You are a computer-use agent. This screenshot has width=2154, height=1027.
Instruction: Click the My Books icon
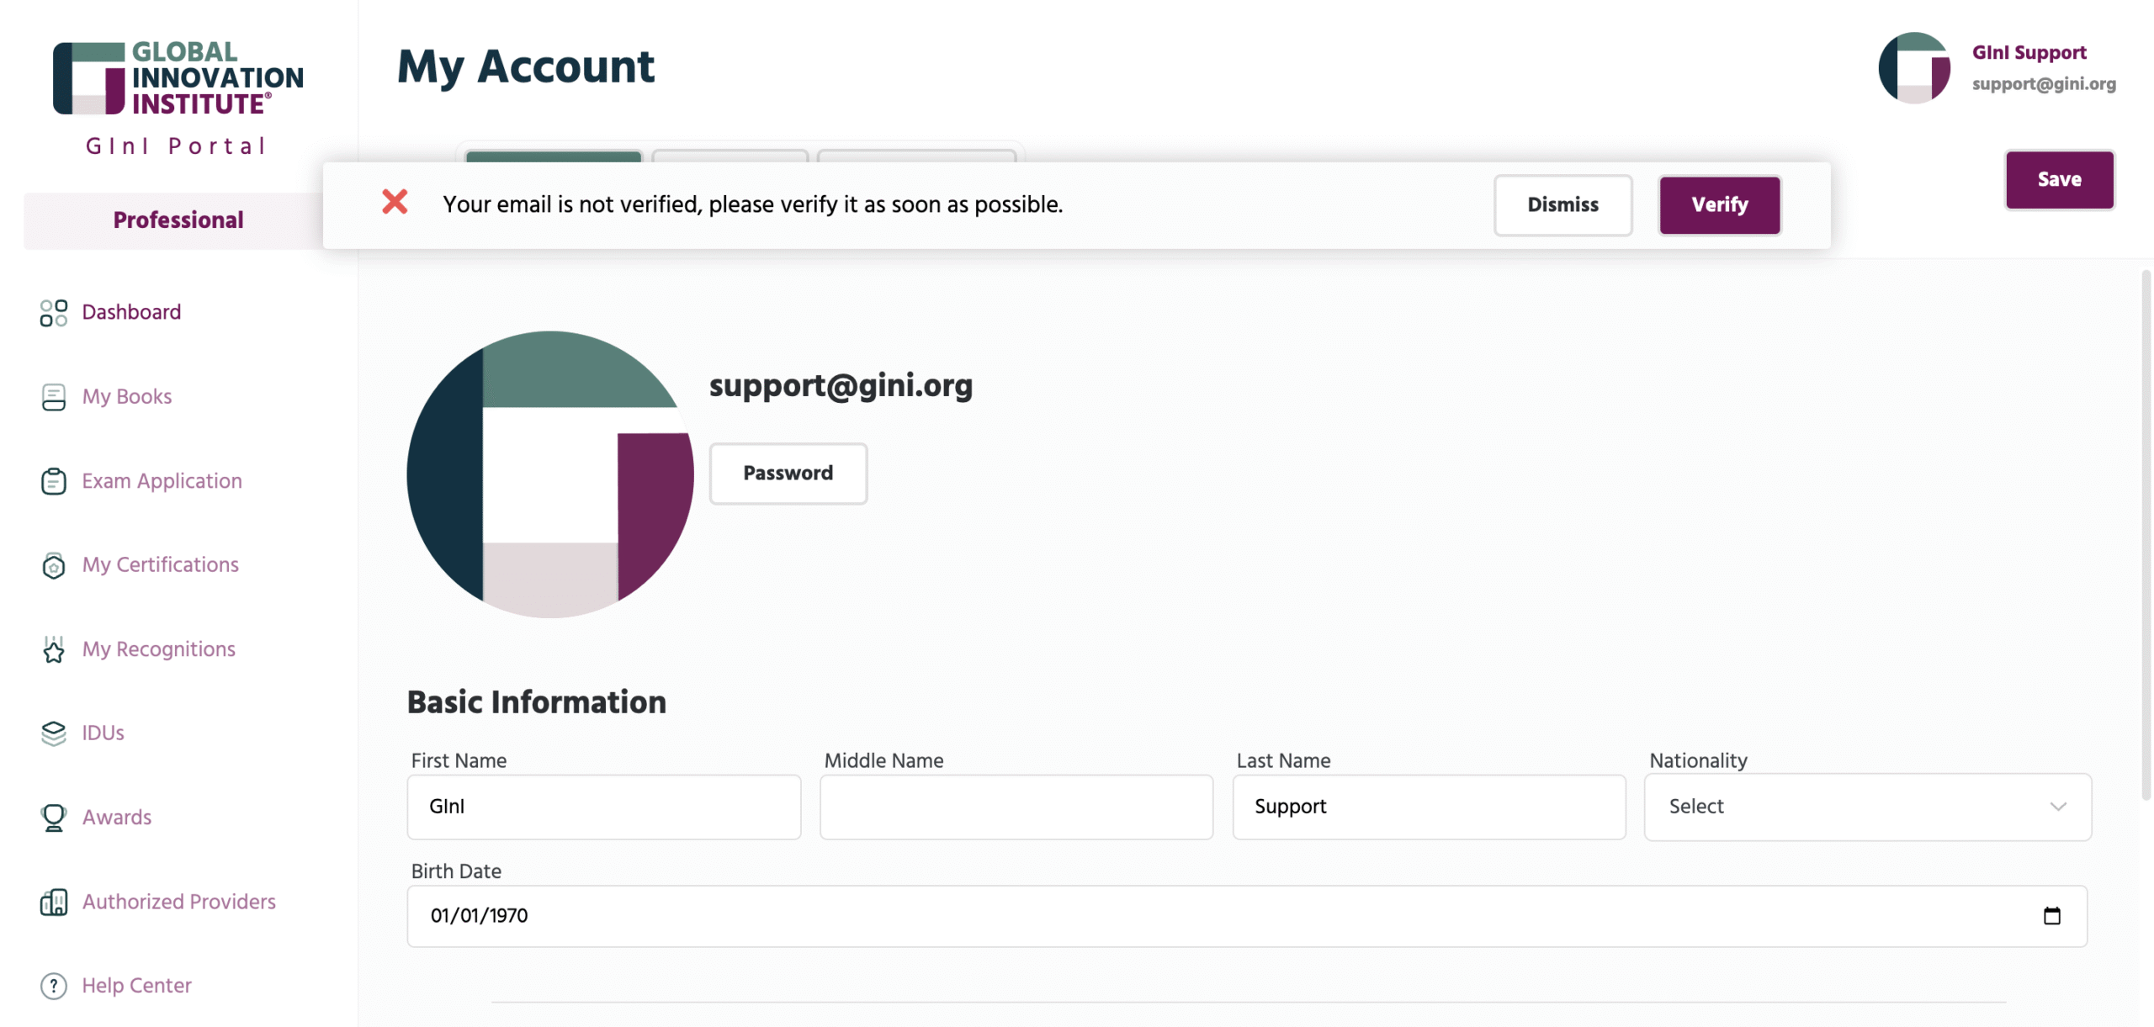click(54, 397)
